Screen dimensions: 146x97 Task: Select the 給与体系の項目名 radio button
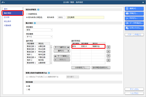coord(27,17)
